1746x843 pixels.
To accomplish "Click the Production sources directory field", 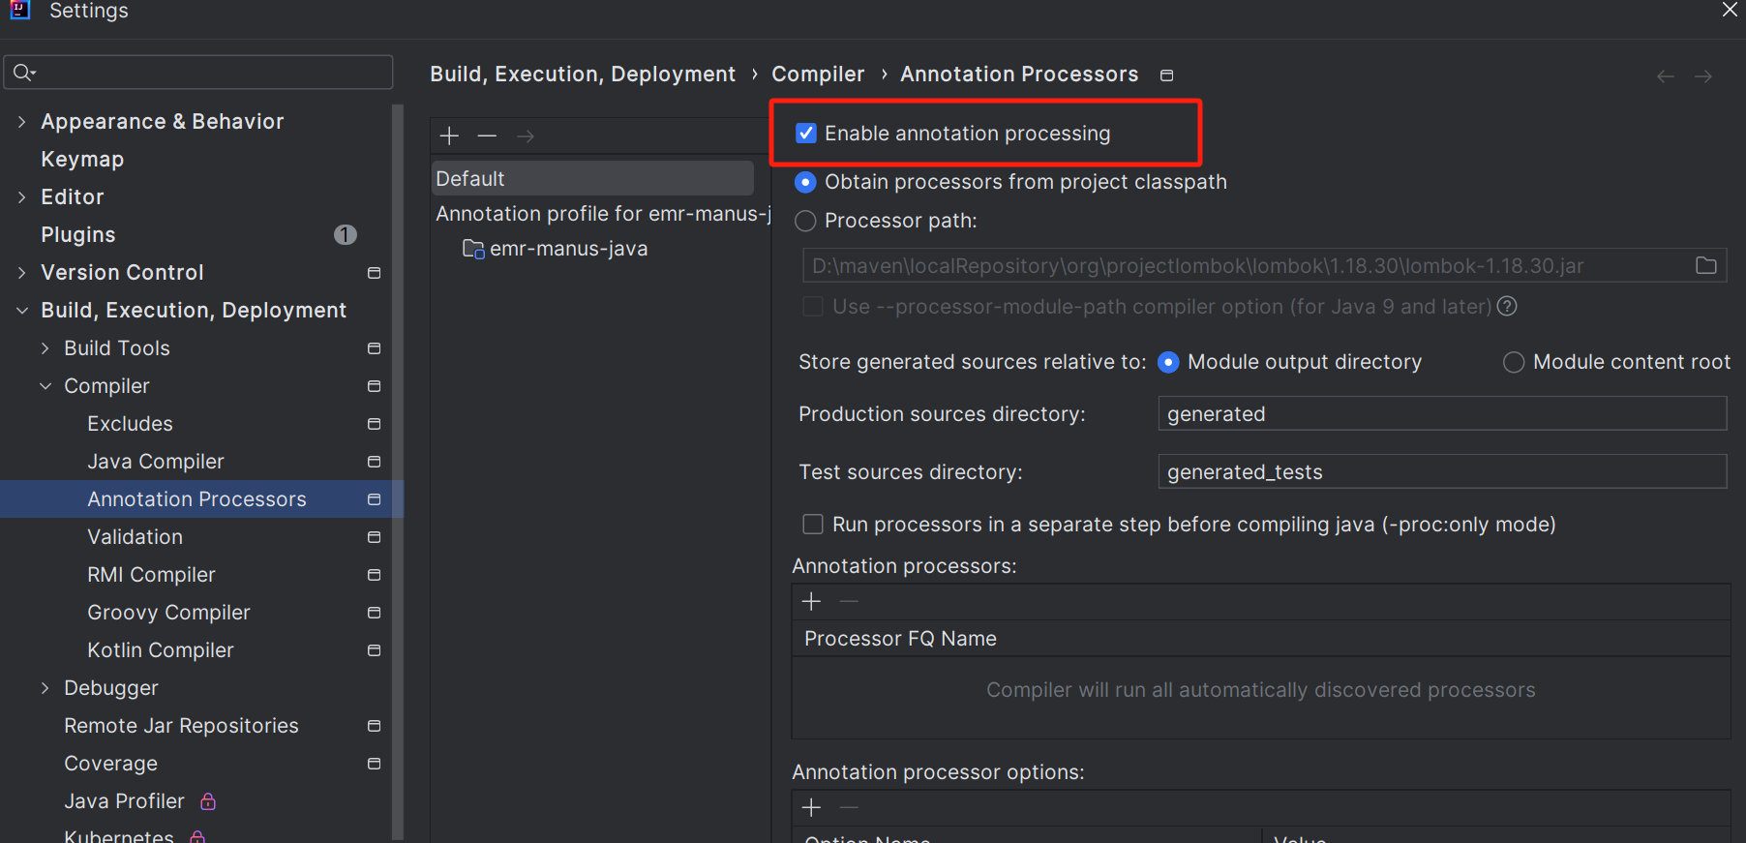I will 1441,414.
